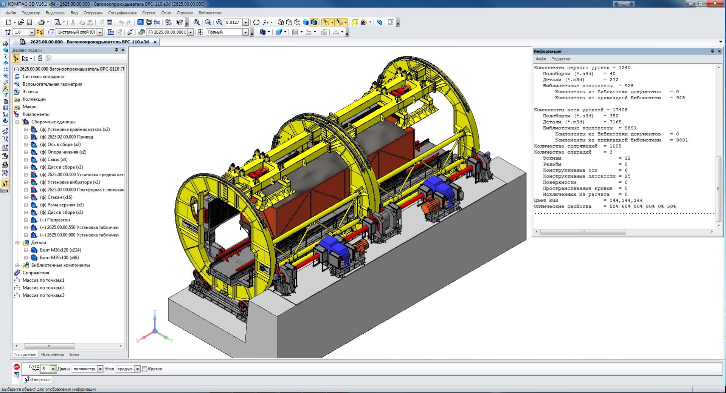The image size is (726, 393).
Task: Open the Операции menu
Action: coord(93,13)
